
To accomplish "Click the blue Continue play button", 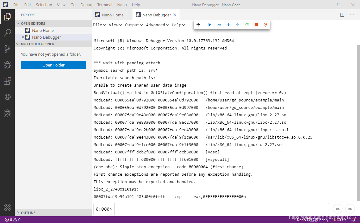I will (x=210, y=25).
